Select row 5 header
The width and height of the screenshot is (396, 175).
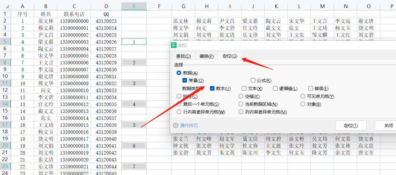[5, 42]
